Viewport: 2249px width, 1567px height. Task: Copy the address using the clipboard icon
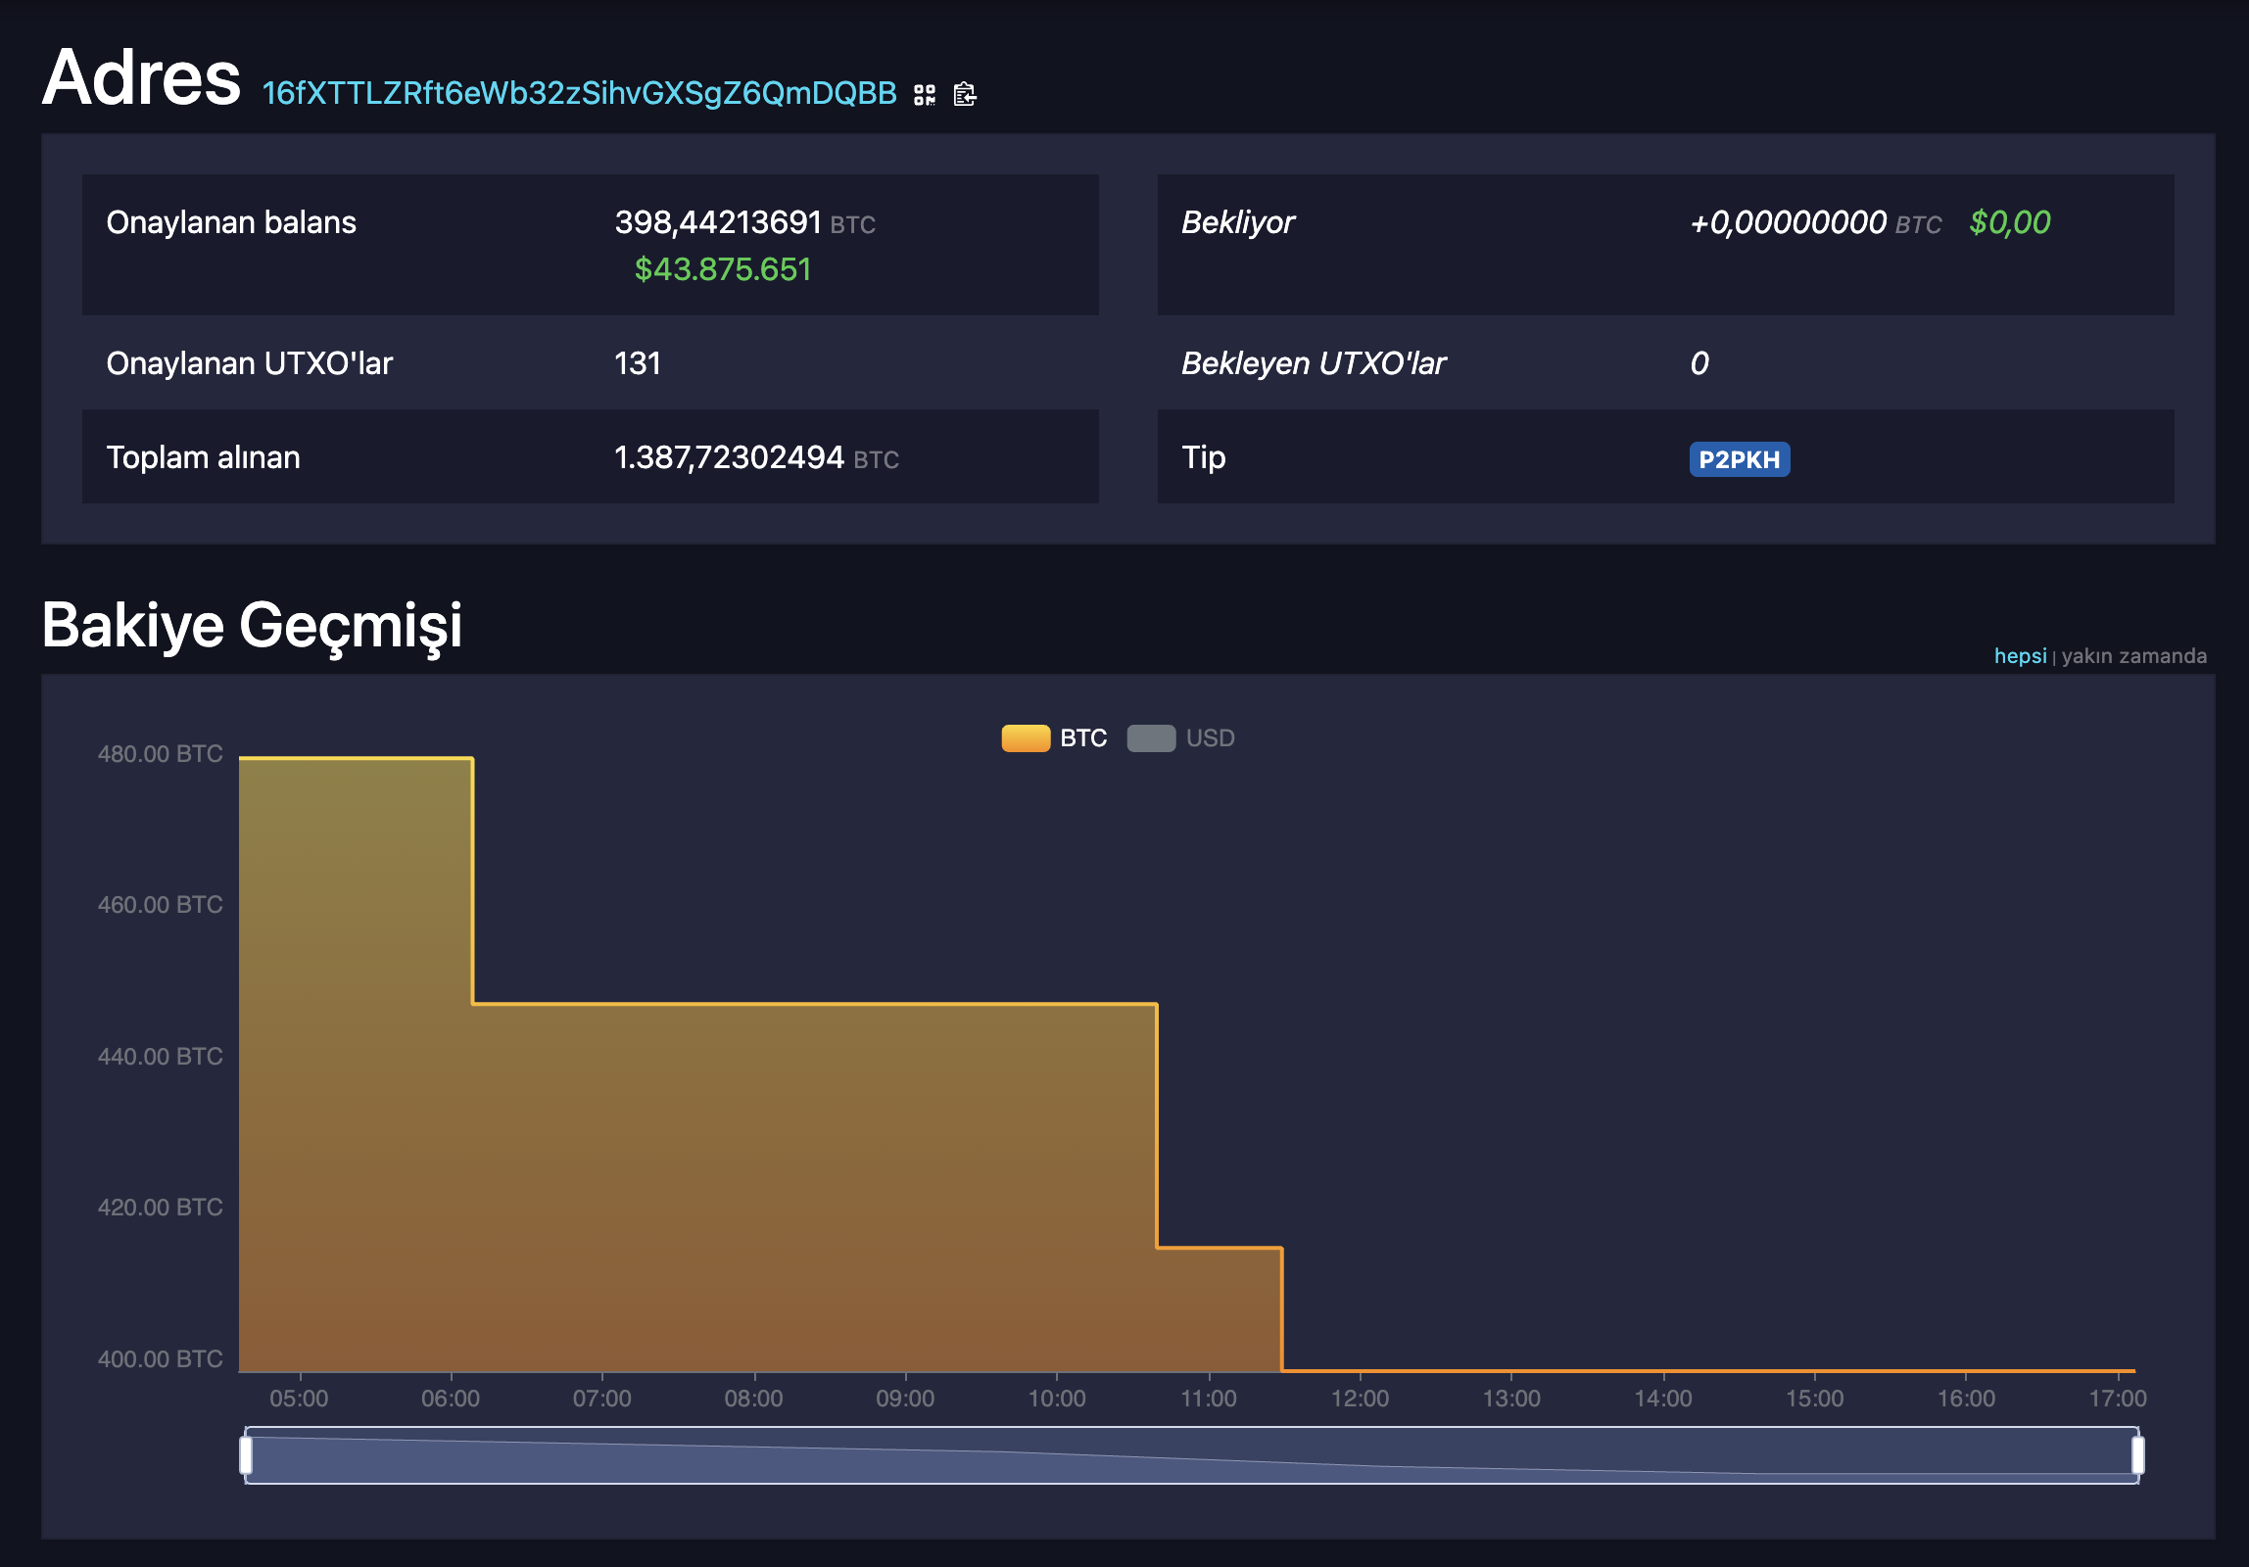point(964,95)
